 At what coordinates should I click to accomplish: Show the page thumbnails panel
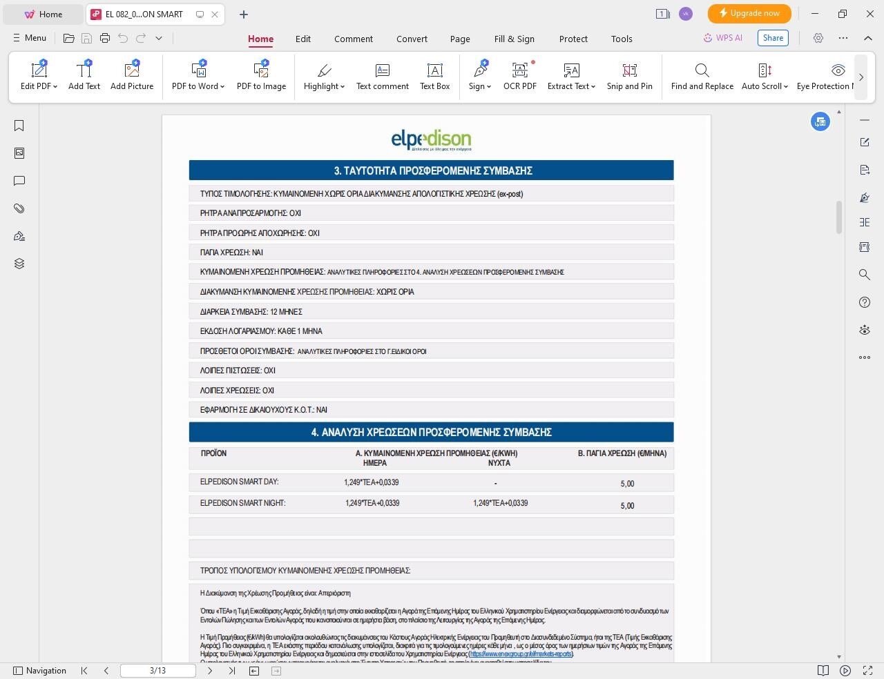[19, 153]
